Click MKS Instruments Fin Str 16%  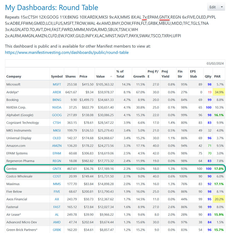point(184,130)
